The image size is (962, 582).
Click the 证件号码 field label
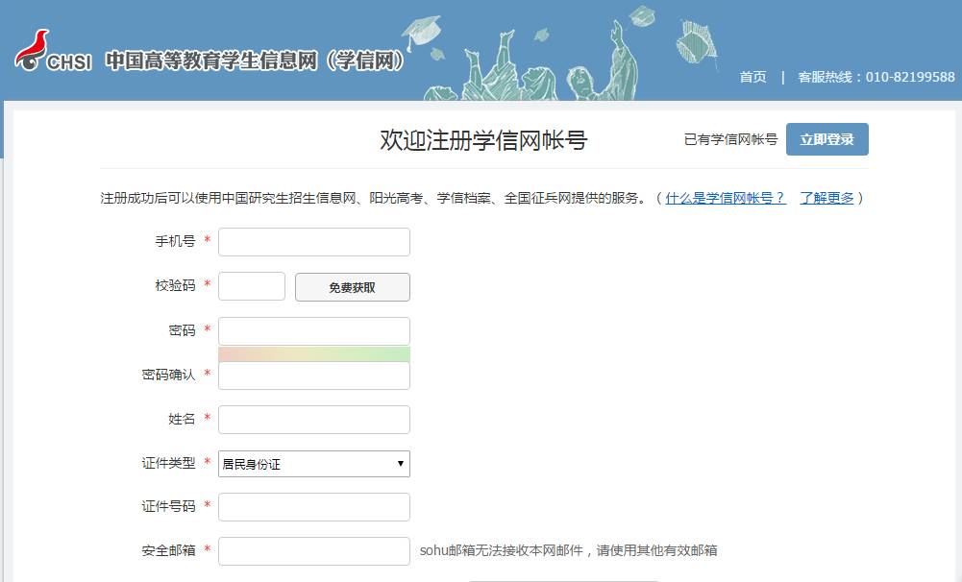coord(168,506)
